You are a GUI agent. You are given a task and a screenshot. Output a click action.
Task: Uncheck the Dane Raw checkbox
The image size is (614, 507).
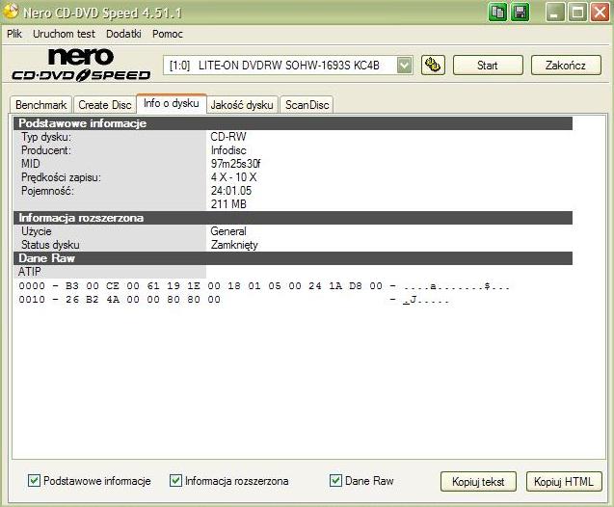[335, 480]
